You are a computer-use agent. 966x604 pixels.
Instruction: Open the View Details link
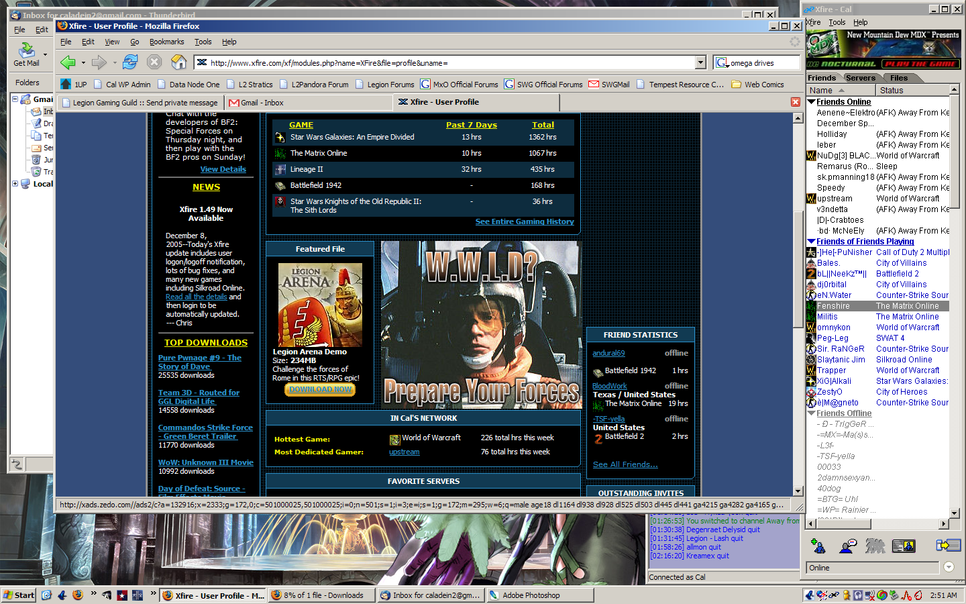tap(223, 169)
